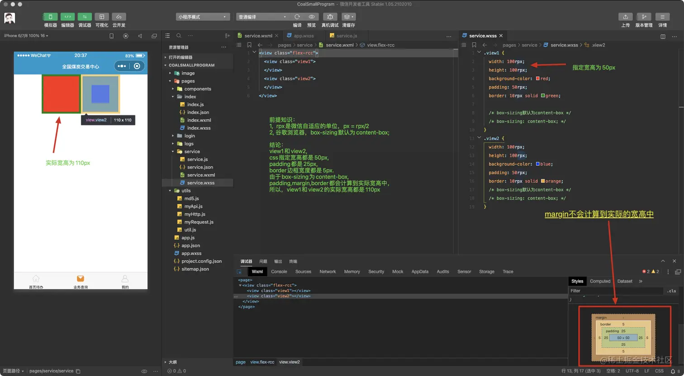Switch to the Computed styles tab
This screenshot has height=376, width=684.
(600, 281)
